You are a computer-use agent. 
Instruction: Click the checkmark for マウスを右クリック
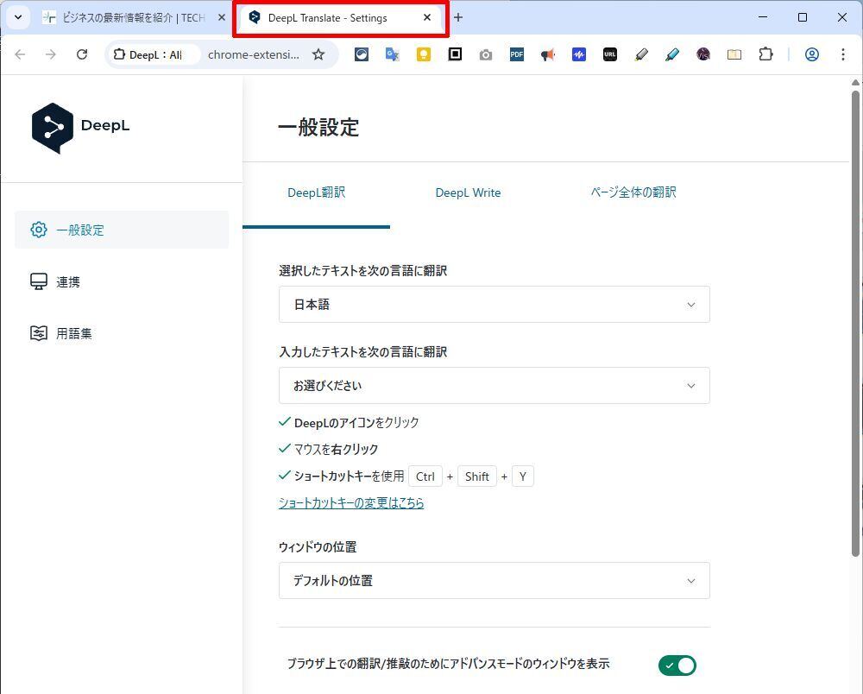point(285,448)
